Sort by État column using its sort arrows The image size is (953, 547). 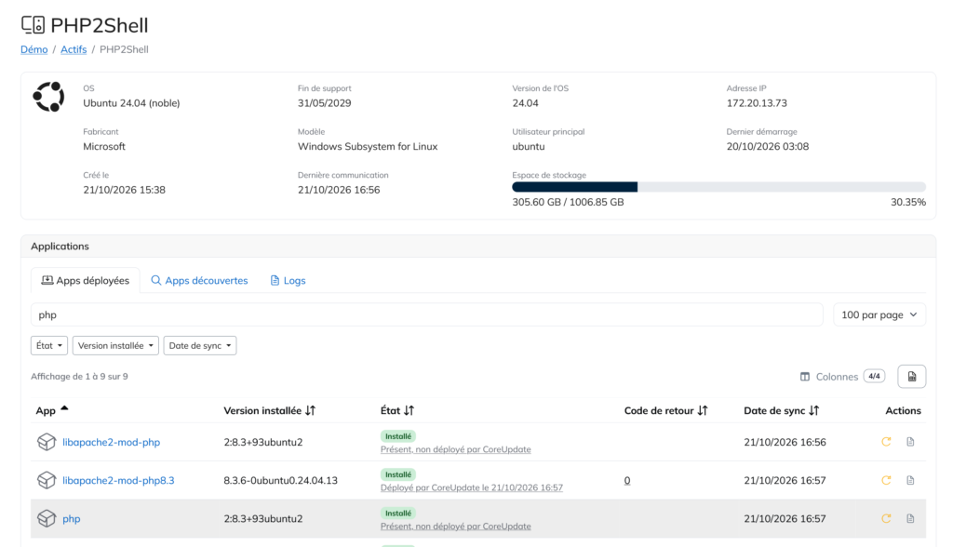(x=409, y=411)
